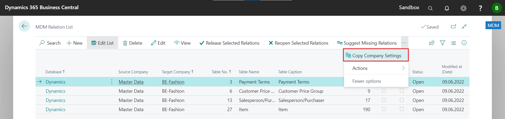Select Table No. cell 27
The image size is (505, 119).
coord(230,110)
